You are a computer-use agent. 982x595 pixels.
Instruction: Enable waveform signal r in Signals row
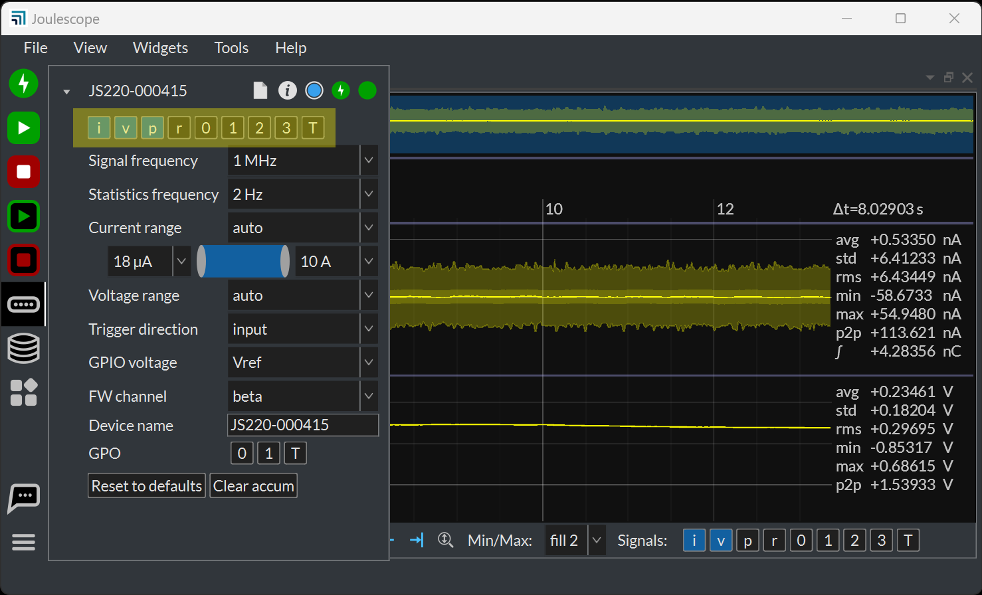coord(775,541)
